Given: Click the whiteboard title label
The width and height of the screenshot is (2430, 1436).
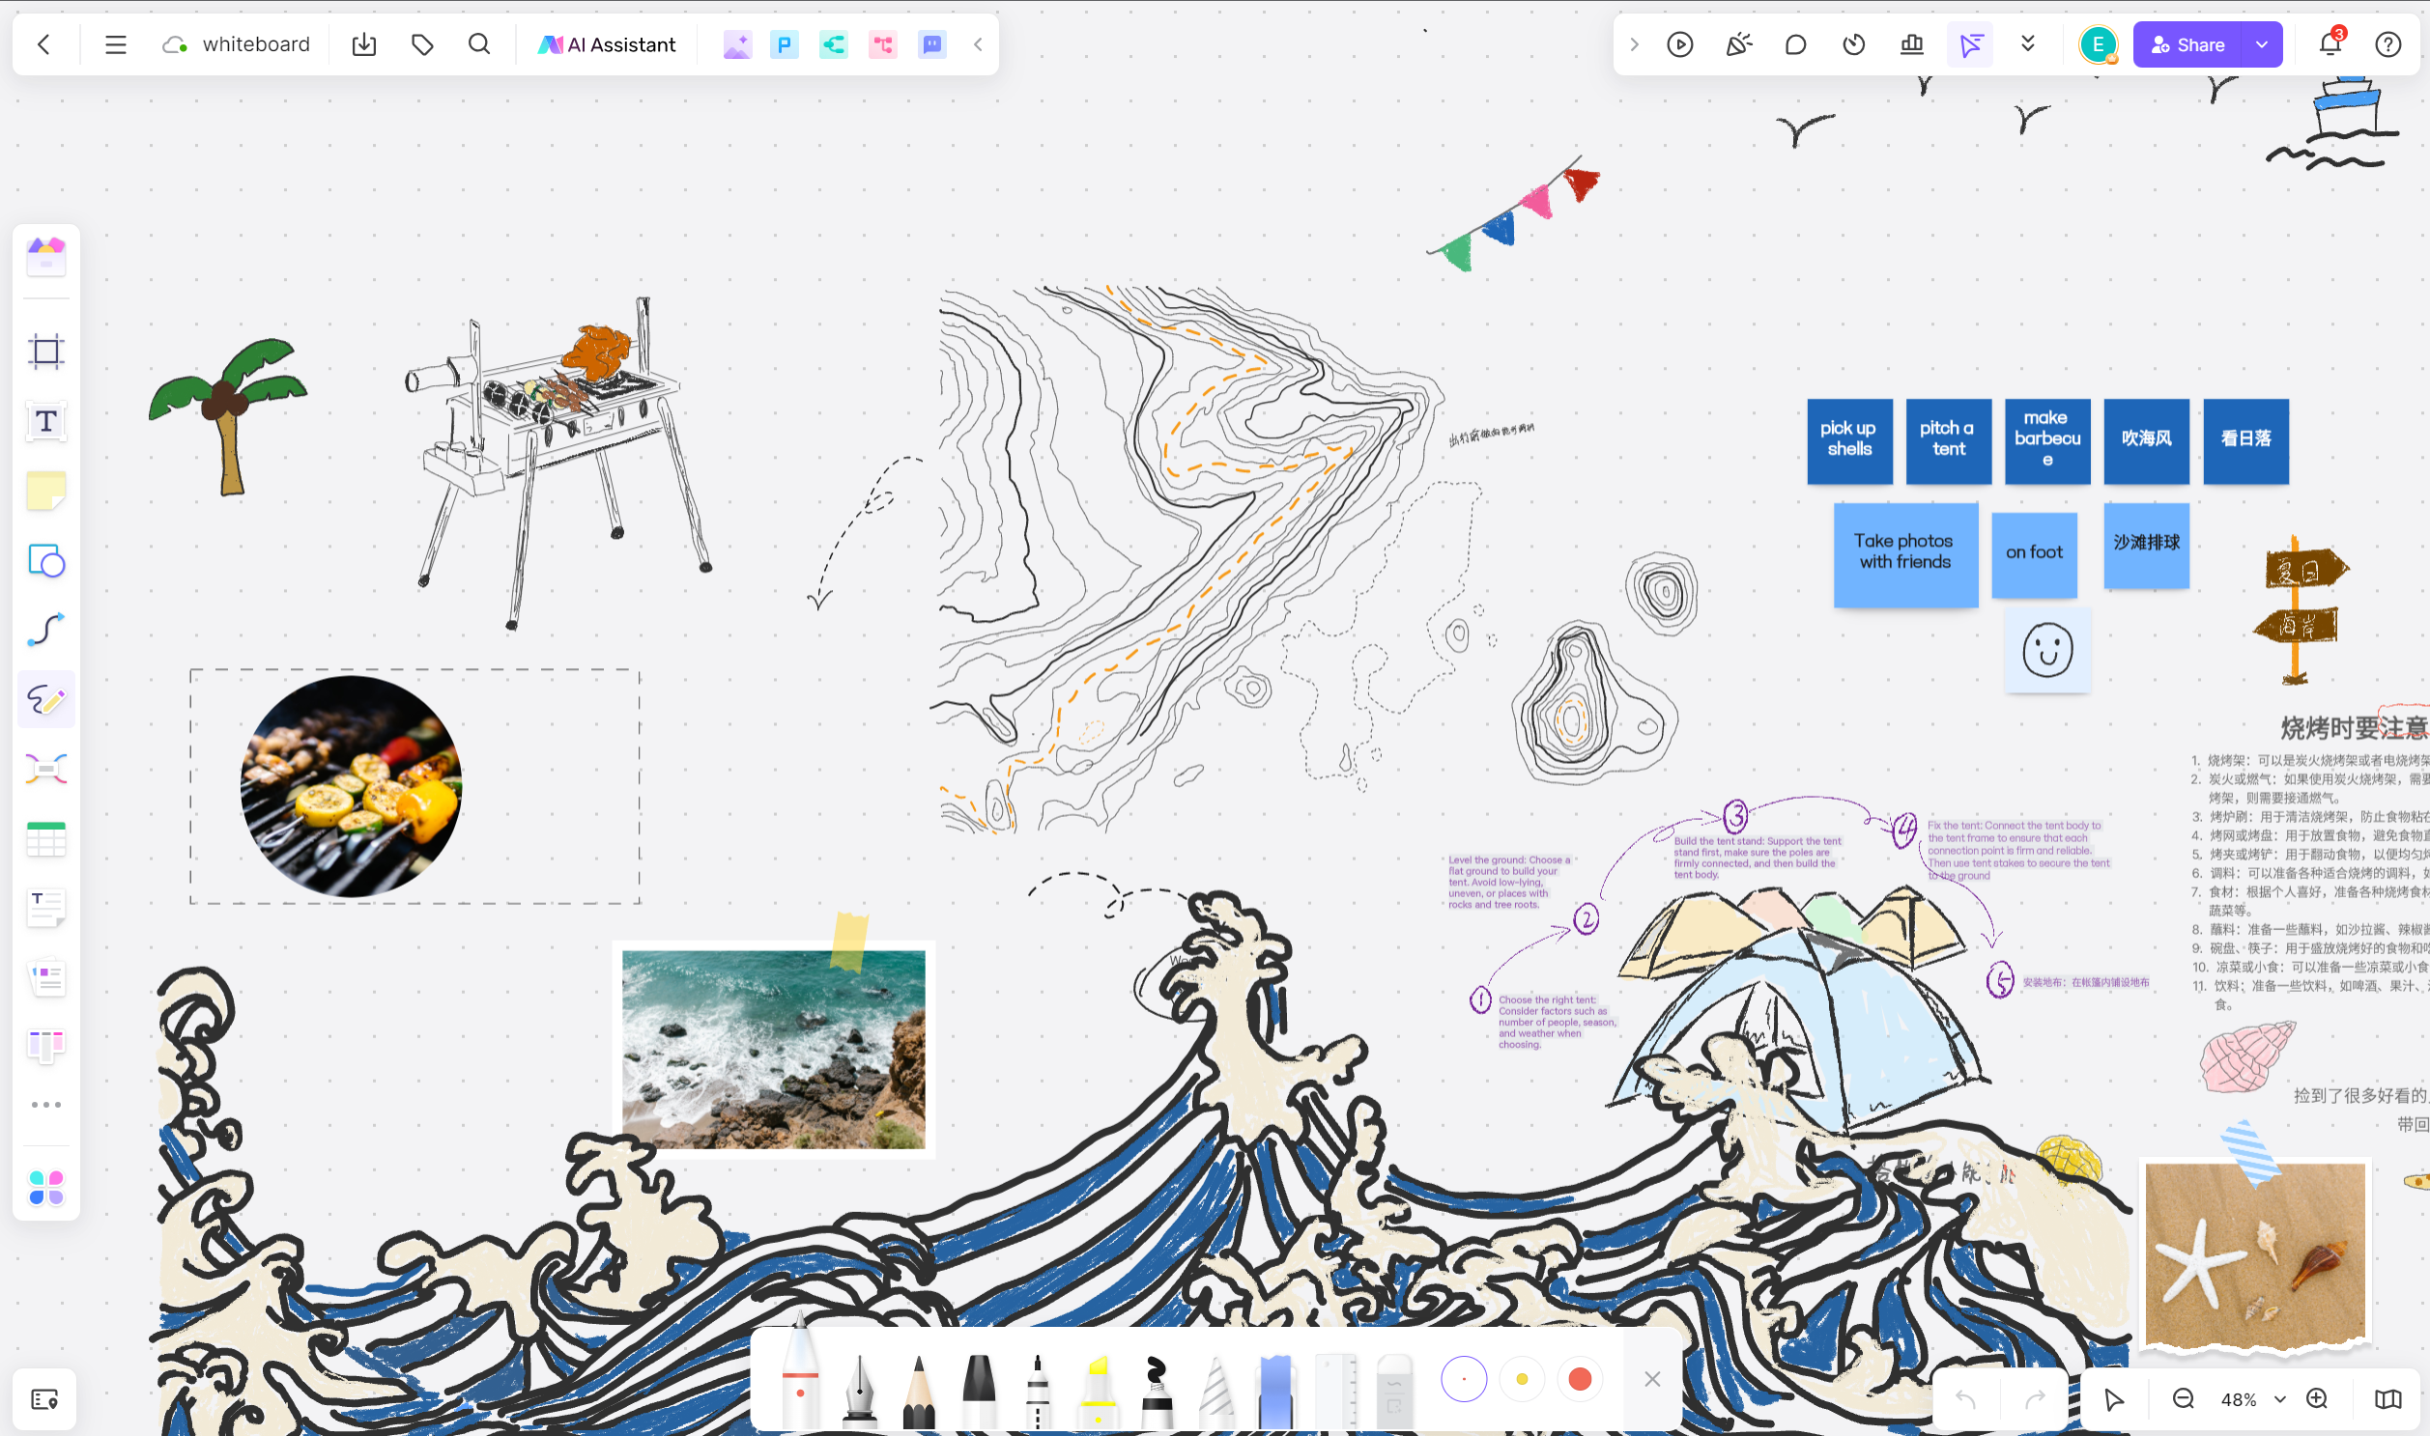Looking at the screenshot, I should (255, 44).
